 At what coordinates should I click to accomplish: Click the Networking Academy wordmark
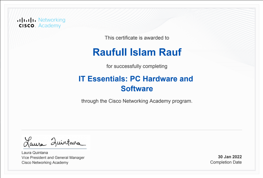[52, 23]
